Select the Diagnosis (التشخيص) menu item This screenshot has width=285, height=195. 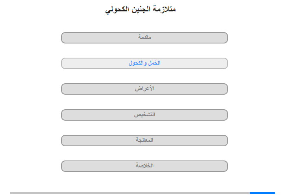click(145, 115)
